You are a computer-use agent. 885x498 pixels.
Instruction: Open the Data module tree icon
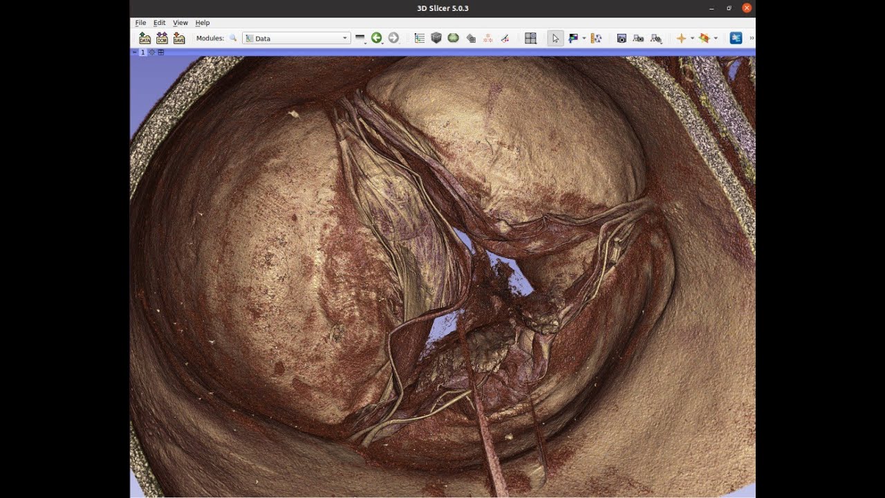tap(419, 38)
